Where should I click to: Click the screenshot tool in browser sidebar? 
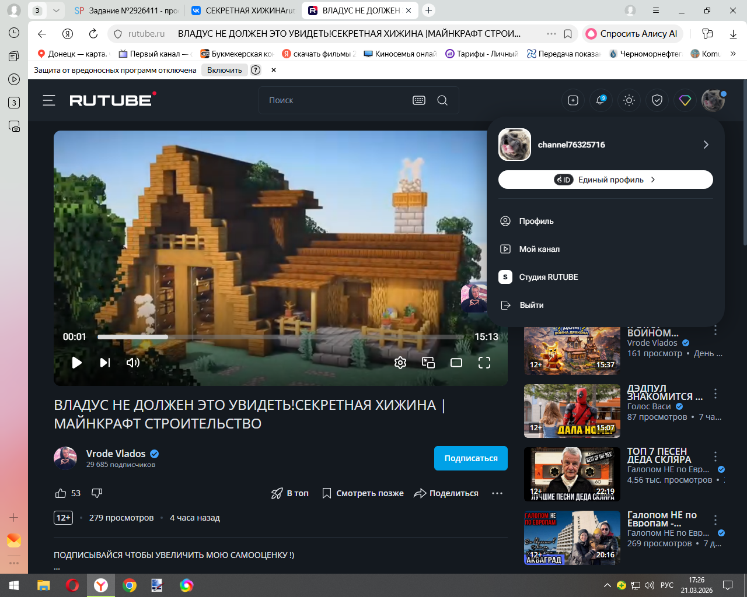coord(14,126)
